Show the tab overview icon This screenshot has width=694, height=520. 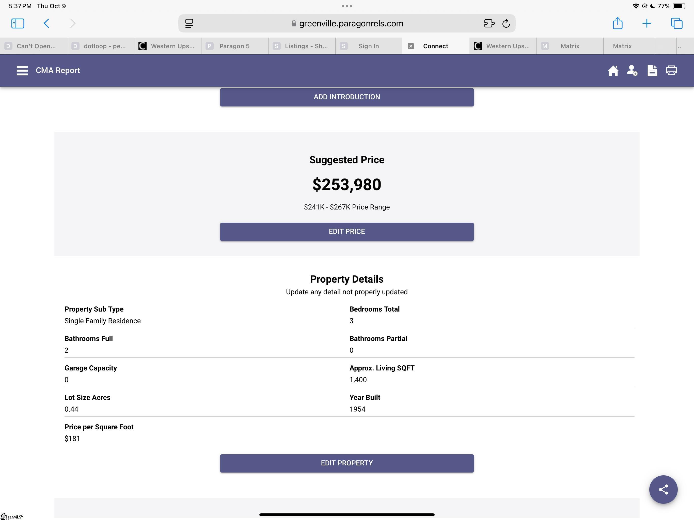point(676,24)
